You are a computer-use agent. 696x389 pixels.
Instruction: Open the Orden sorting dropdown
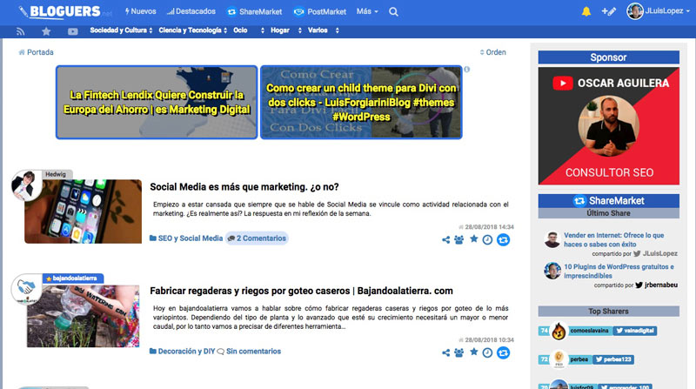492,52
